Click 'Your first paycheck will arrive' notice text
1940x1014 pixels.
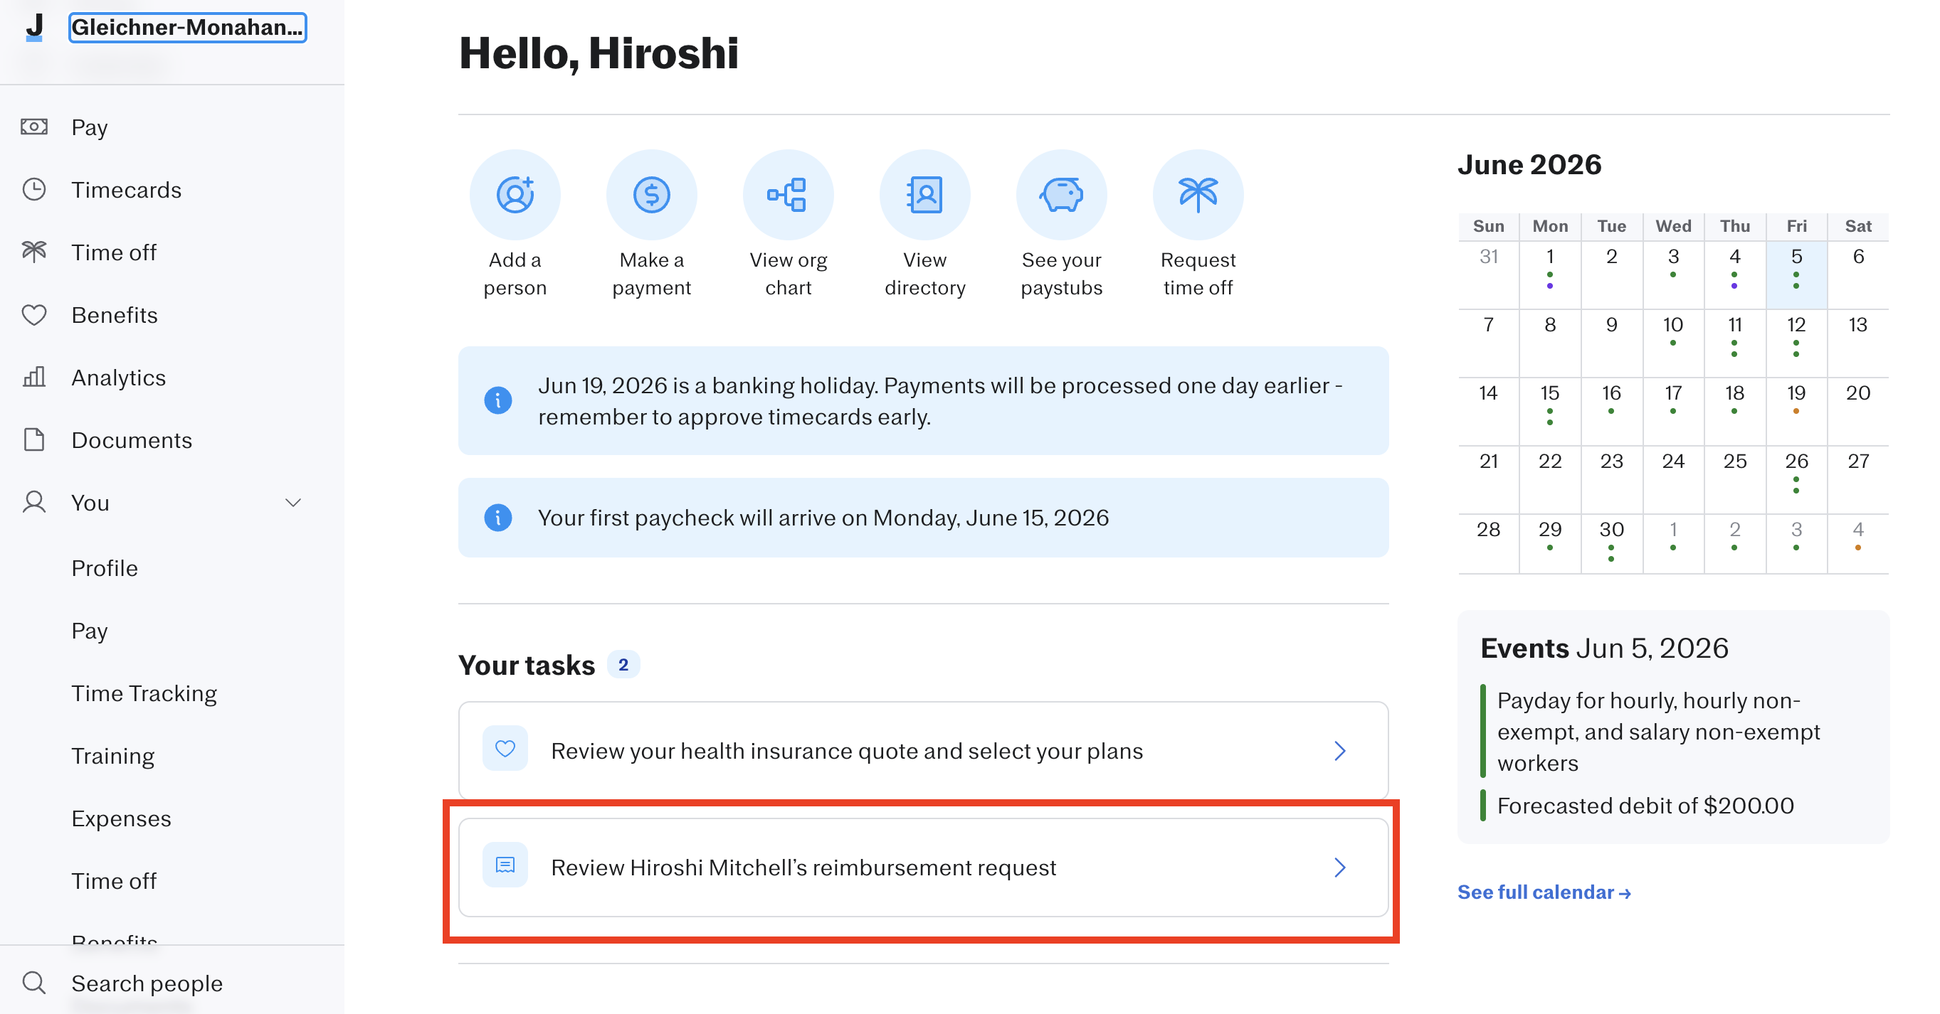pos(823,518)
